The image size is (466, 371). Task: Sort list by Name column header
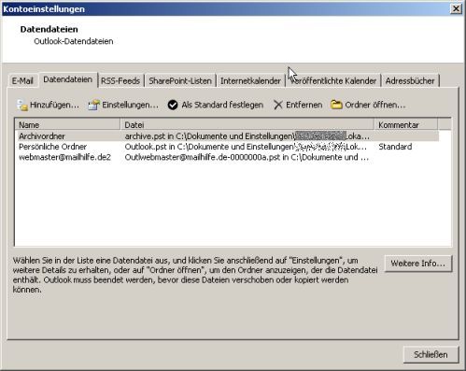point(67,125)
